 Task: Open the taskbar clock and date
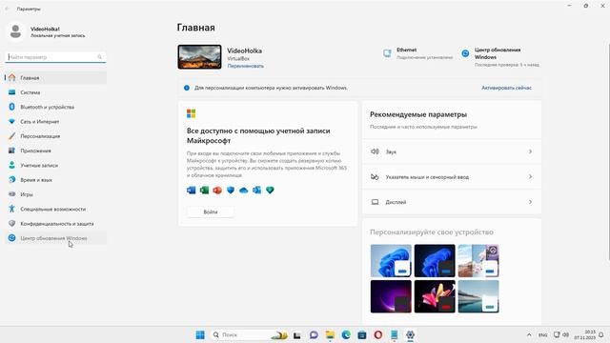click(x=584, y=334)
